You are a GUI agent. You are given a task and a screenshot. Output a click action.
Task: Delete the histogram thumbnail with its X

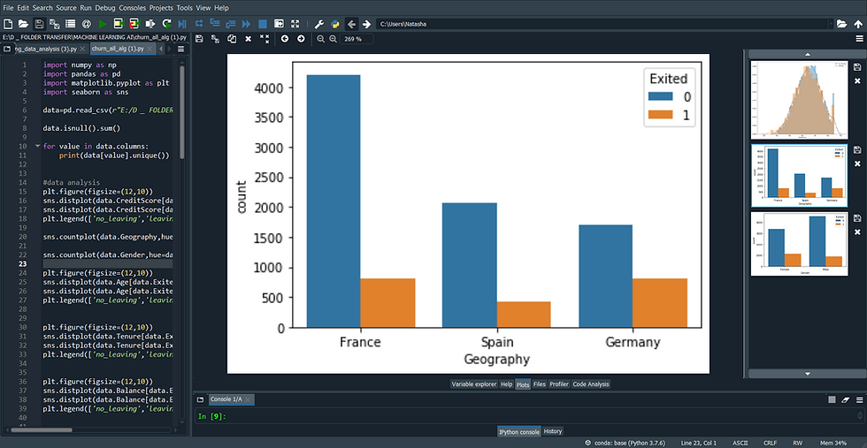pyautogui.click(x=857, y=81)
